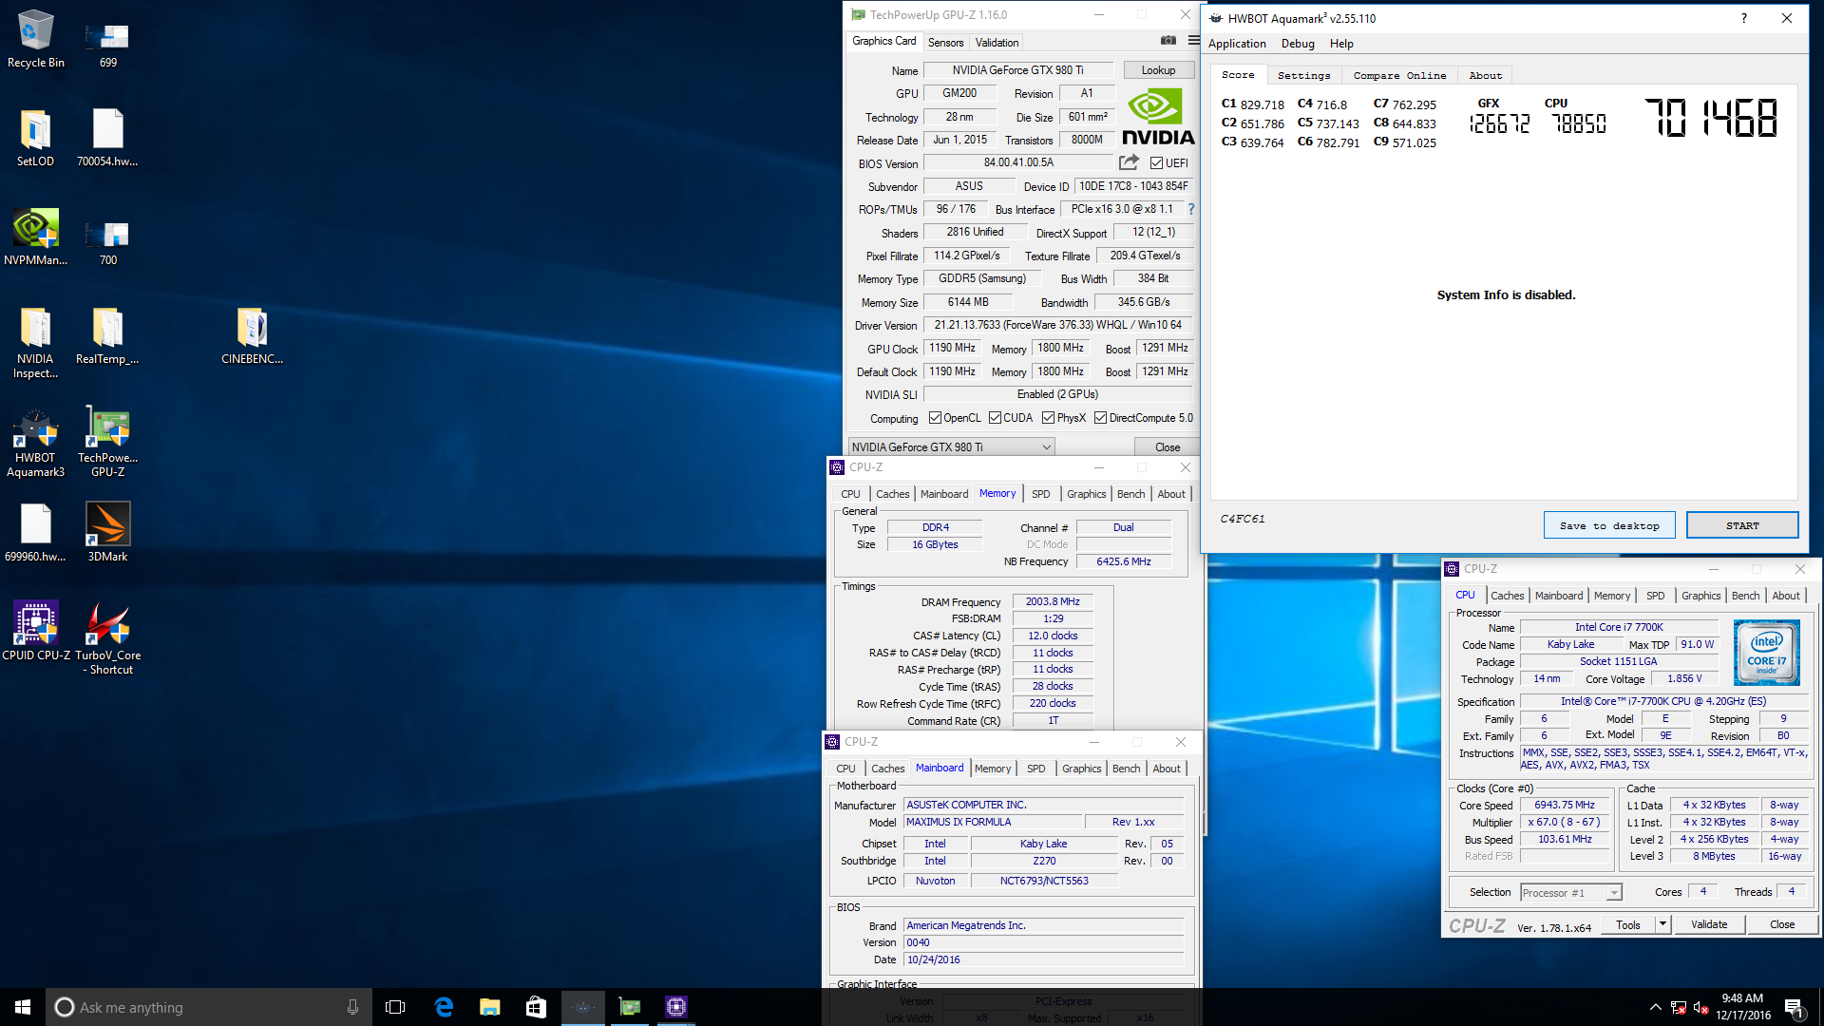Expand the Processor #1 selection dropdown
The image size is (1824, 1026).
click(x=1613, y=893)
